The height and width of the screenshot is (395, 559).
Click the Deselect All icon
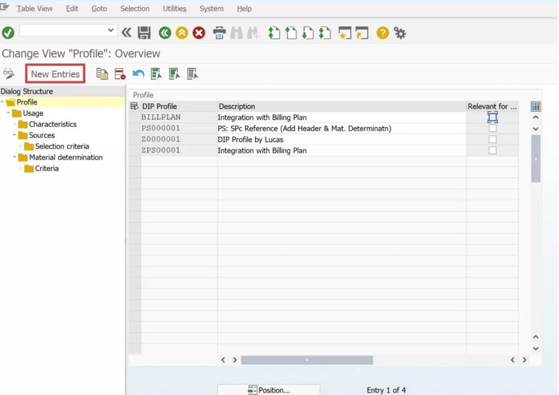coord(192,74)
